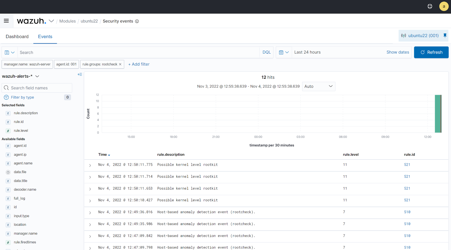Click the rule.firedtimes field type icon
Viewport: 451px width, 250px height.
pyautogui.click(x=8, y=242)
